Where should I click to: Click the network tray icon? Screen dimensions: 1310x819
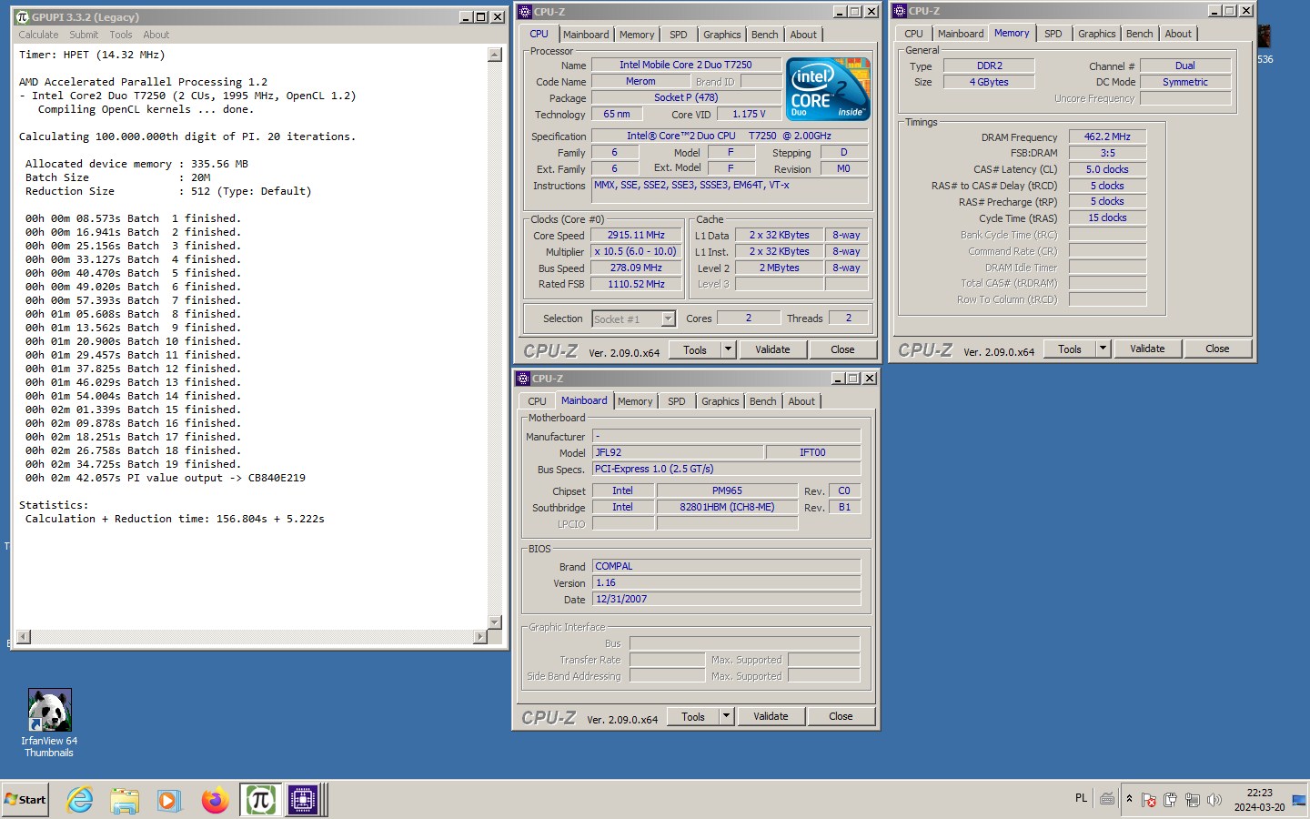[1192, 800]
